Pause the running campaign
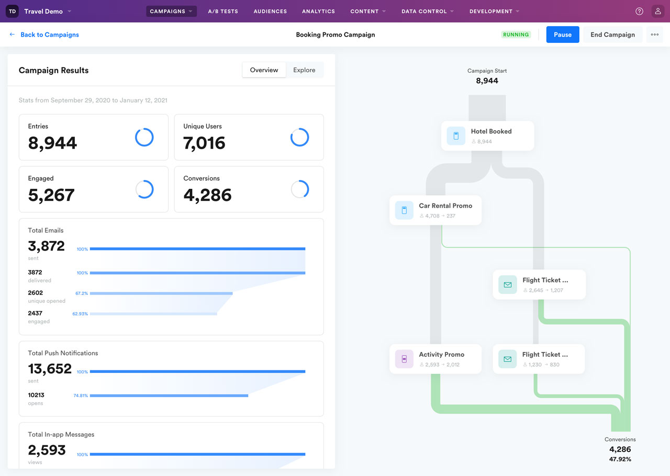 click(x=563, y=35)
